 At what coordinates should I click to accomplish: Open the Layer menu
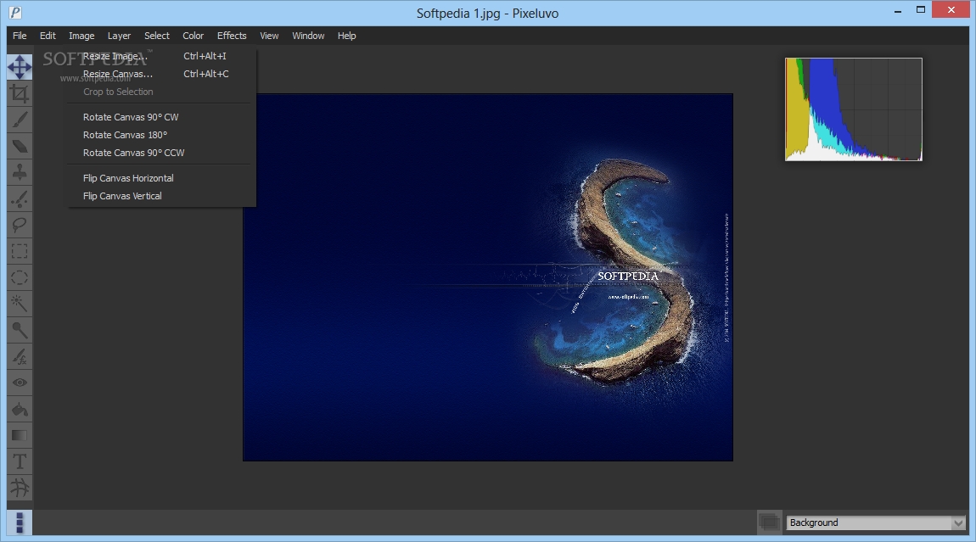pyautogui.click(x=119, y=36)
